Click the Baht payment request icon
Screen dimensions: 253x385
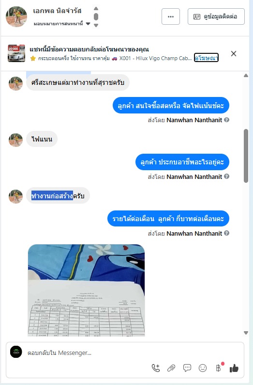pyautogui.click(x=218, y=368)
